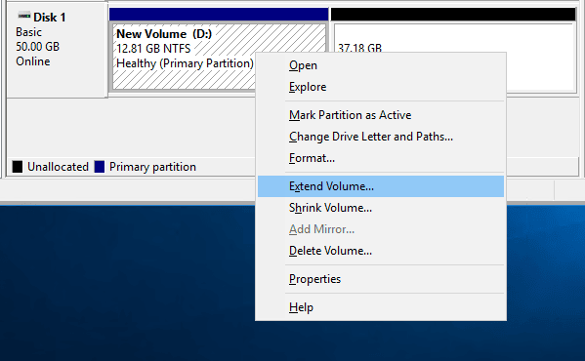
Task: Click the 12.81 GB NTFS volume text
Action: click(153, 49)
